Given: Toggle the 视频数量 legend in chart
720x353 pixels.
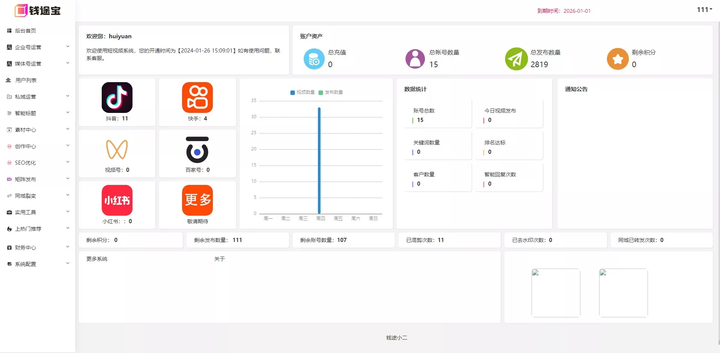Looking at the screenshot, I should point(303,92).
